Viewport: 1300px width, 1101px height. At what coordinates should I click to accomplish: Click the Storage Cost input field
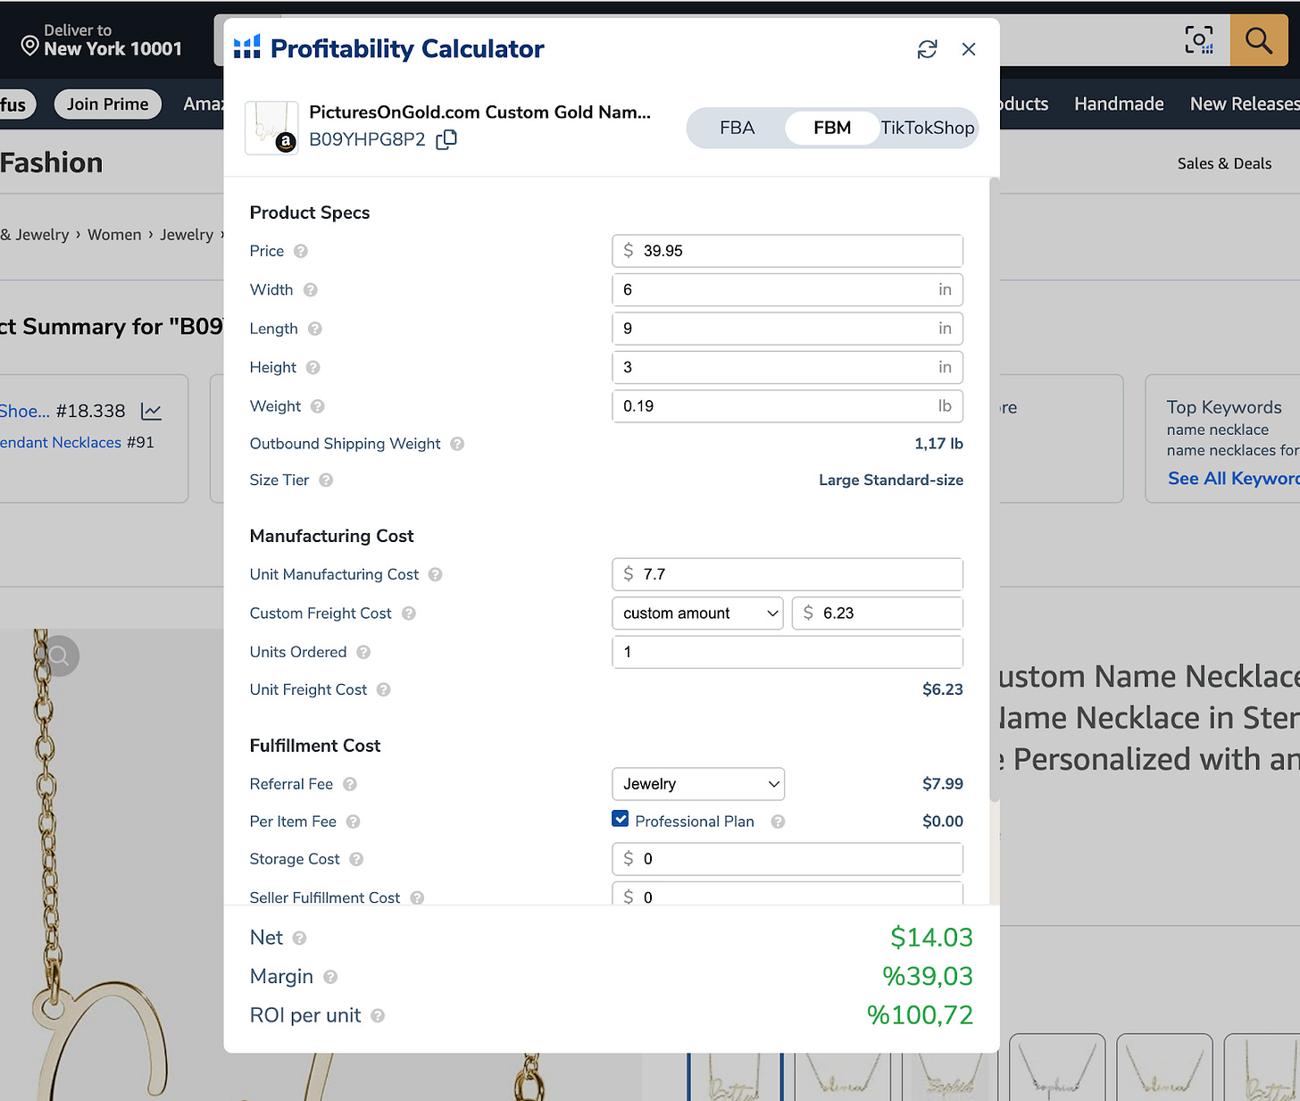point(787,859)
